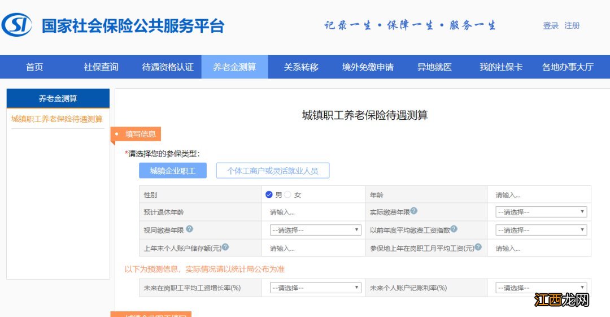Image resolution: width=610 pixels, height=317 pixels.
Task: Open sidebar link 城镇职工养老保险待遇测算
Action: (x=57, y=119)
